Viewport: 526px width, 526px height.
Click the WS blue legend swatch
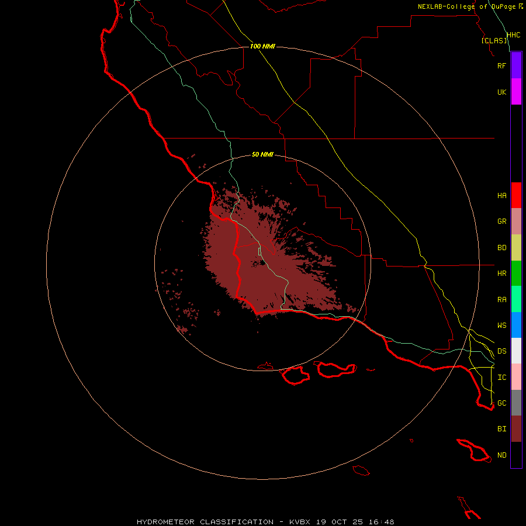516,325
